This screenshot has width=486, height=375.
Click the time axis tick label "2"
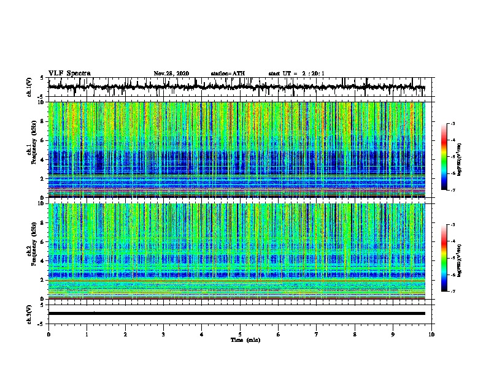(125, 335)
